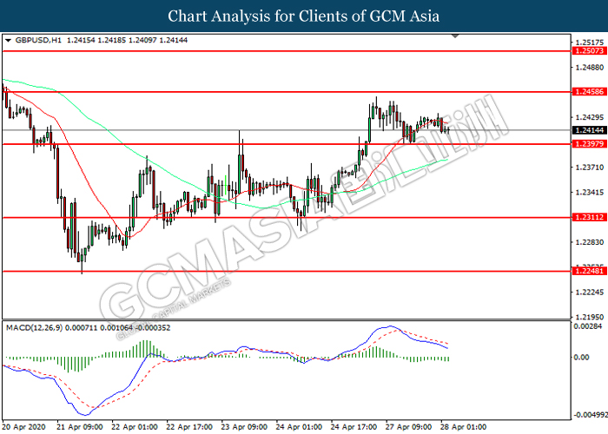Click the GBPUSD,H1 symbol label
Screen dimensions: 608x434
coord(38,40)
